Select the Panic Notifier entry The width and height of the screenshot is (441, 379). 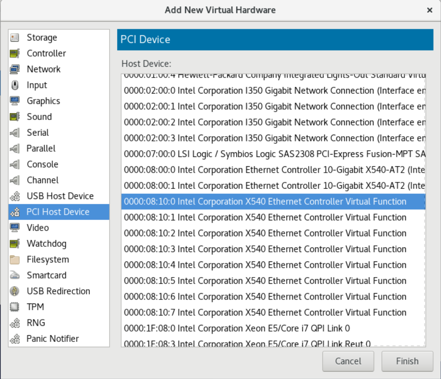tap(59, 339)
